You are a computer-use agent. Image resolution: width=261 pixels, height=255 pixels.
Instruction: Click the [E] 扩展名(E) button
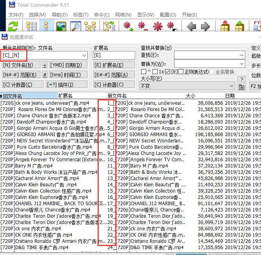(x=114, y=65)
